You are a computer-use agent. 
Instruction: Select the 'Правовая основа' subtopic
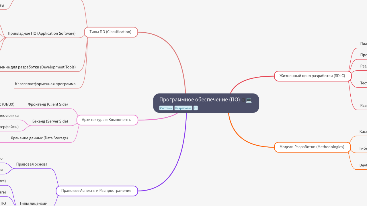32,165
